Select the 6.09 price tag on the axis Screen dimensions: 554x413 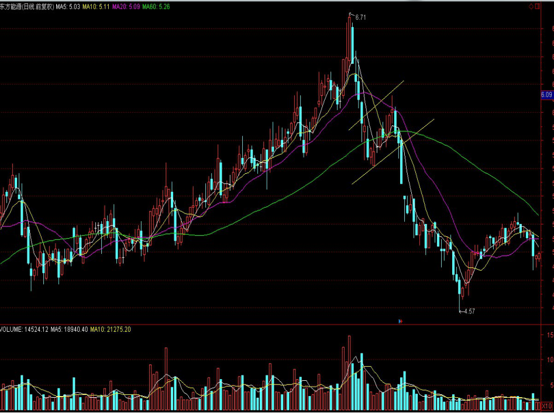pyautogui.click(x=547, y=95)
